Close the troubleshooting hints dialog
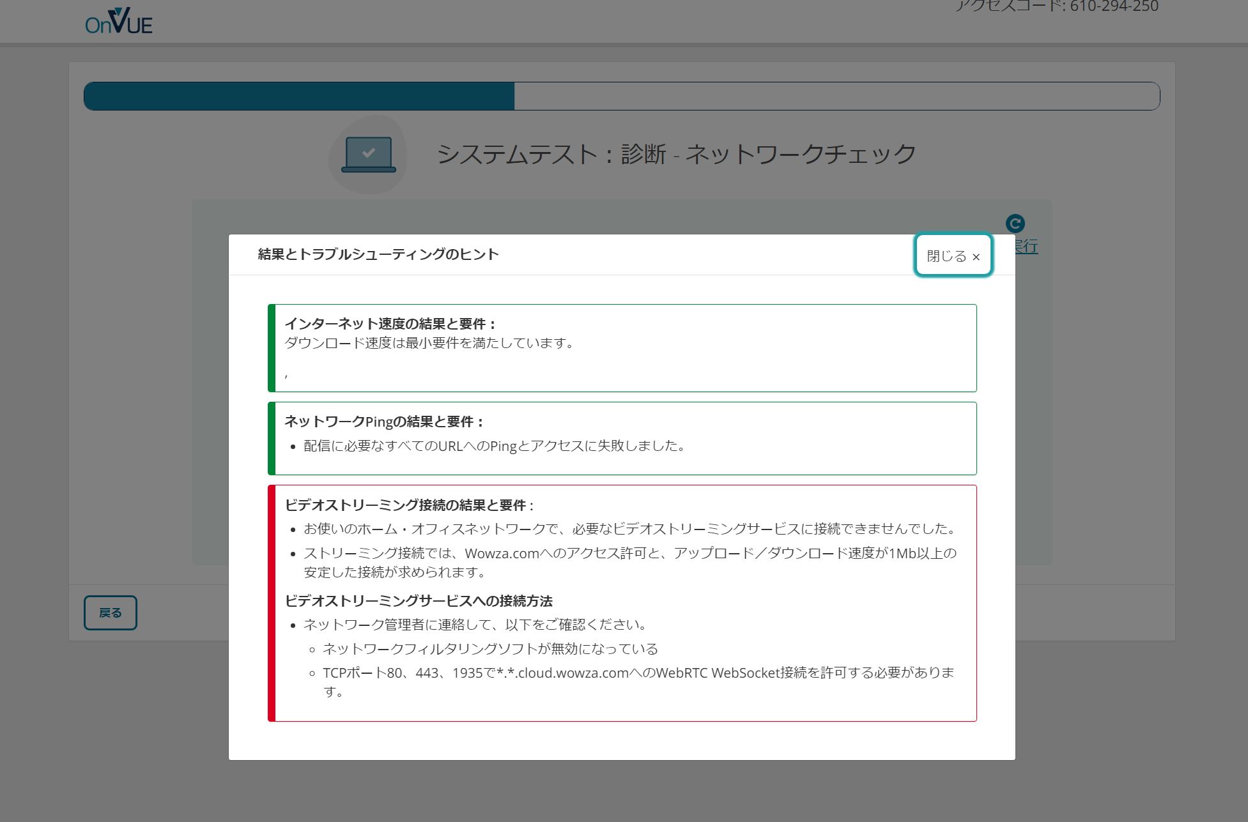Image resolution: width=1248 pixels, height=822 pixels. pos(953,255)
